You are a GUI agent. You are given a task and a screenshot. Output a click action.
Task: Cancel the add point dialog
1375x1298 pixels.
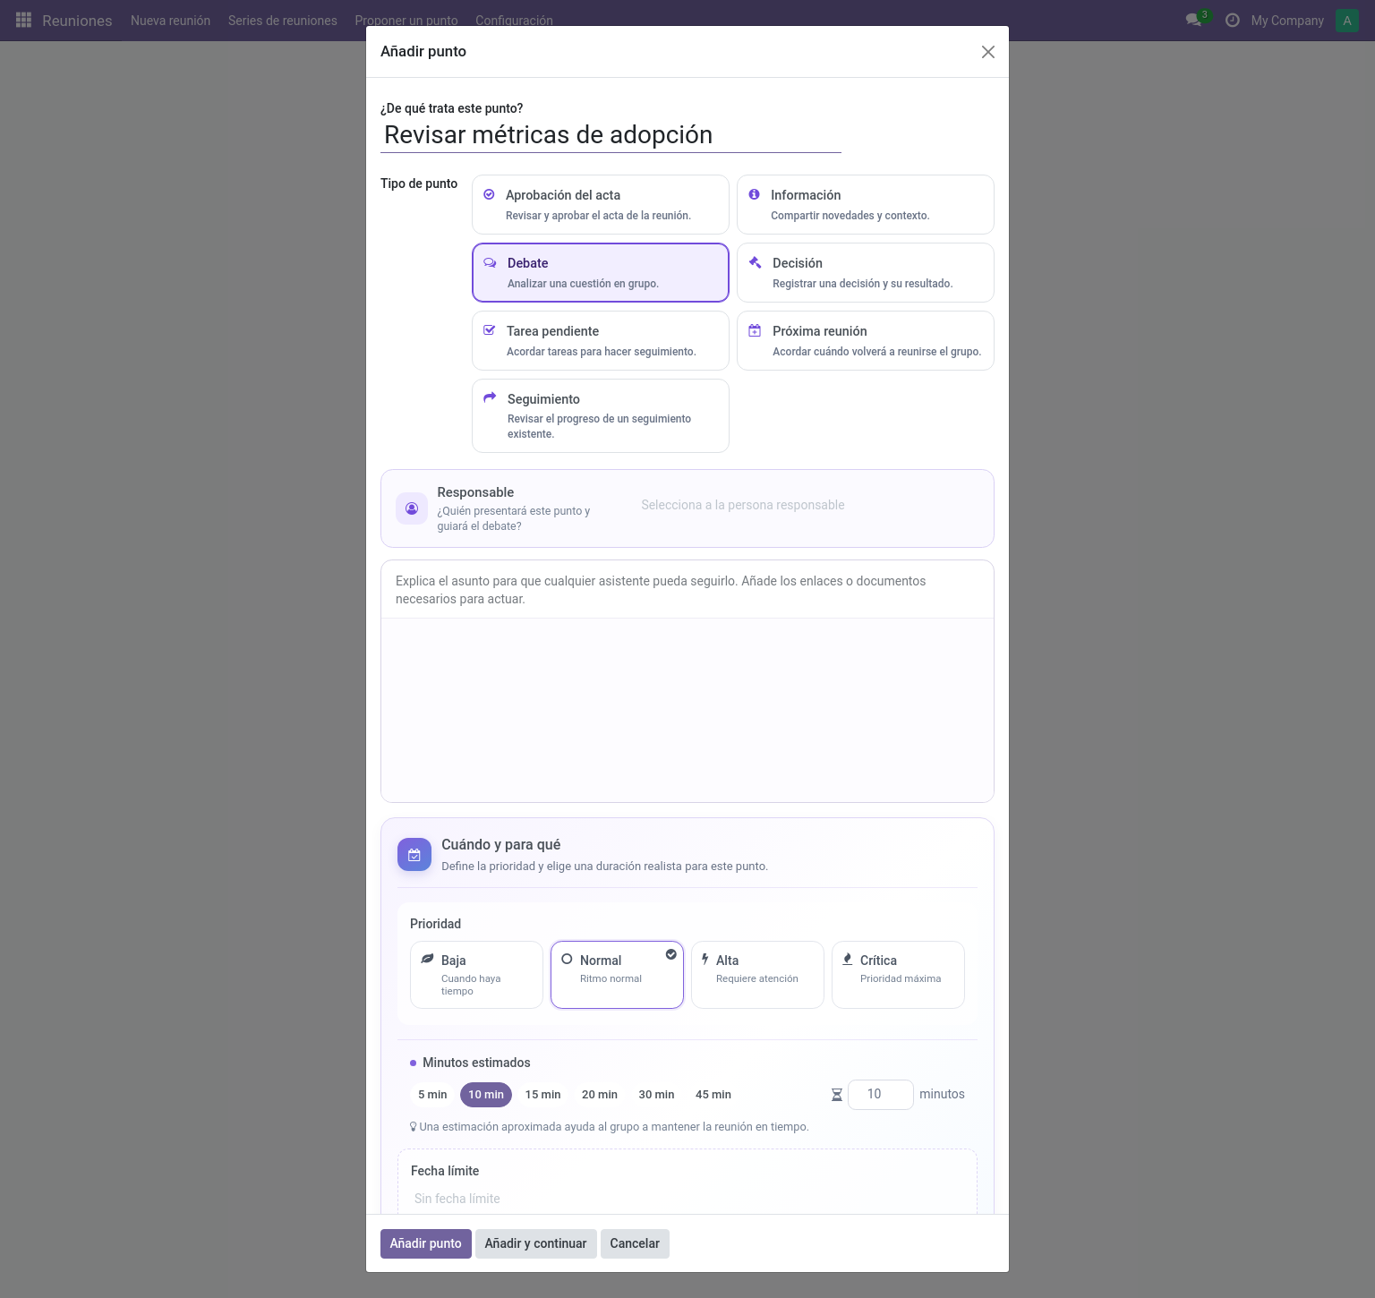click(x=635, y=1243)
